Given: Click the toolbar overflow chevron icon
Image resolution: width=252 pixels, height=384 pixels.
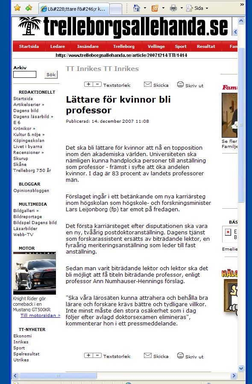Looking at the screenshot, I should click(x=242, y=4).
